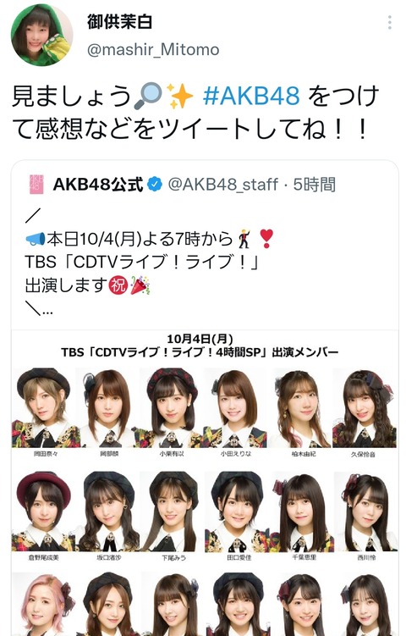Image resolution: width=406 pixels, height=636 pixels.
Task: Open the @AKB48_staff handle in quoted tweet
Action: coord(222,185)
